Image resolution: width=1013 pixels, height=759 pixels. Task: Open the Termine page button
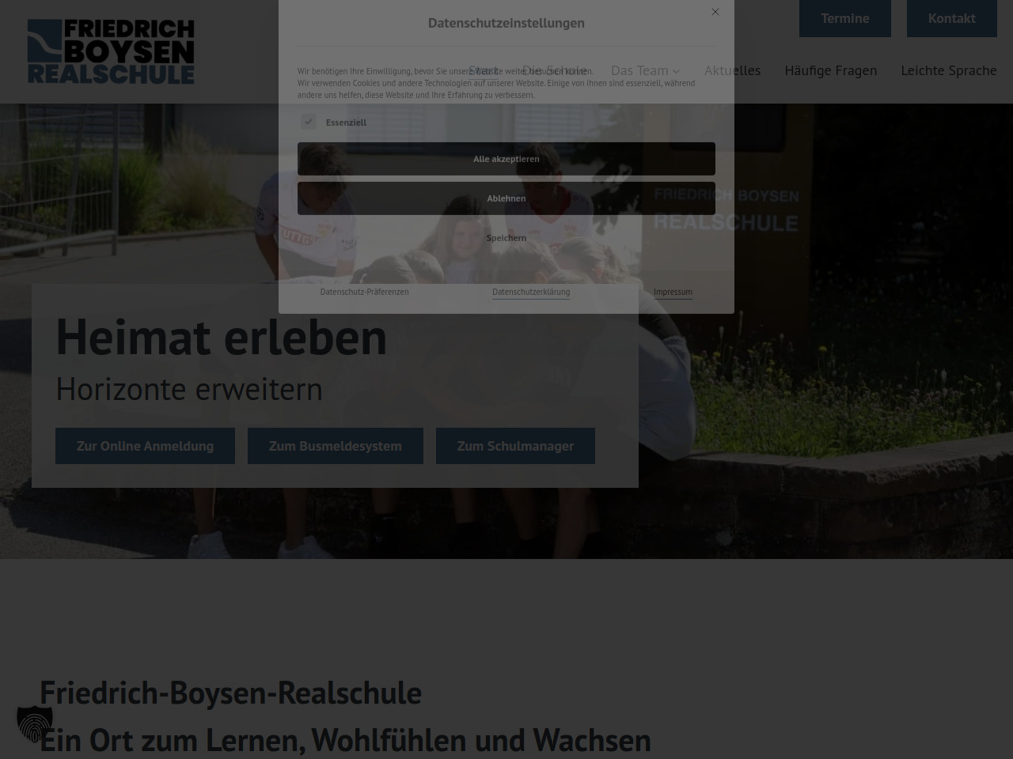click(844, 18)
